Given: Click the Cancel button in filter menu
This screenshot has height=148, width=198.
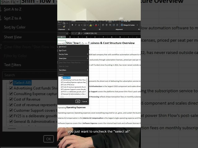Looking at the screenshot, I should tap(84, 101).
